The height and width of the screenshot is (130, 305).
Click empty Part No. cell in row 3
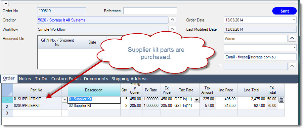pos(37,113)
